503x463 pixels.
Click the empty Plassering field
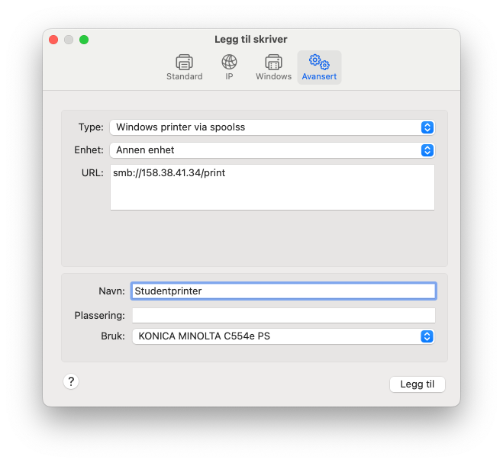(284, 316)
